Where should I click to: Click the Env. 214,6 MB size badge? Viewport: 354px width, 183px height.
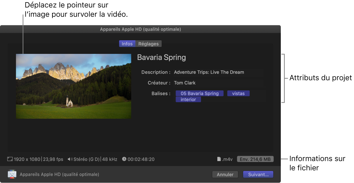click(255, 159)
